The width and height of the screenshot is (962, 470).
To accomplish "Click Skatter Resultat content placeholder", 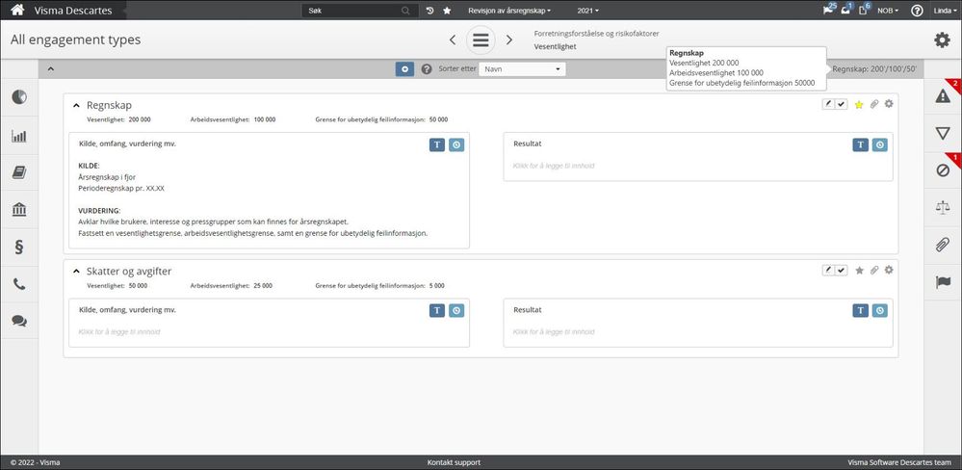I will [x=554, y=332].
